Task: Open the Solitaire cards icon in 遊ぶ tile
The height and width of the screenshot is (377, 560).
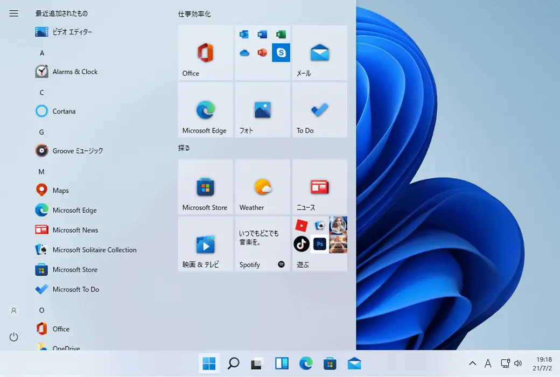Action: tap(320, 226)
